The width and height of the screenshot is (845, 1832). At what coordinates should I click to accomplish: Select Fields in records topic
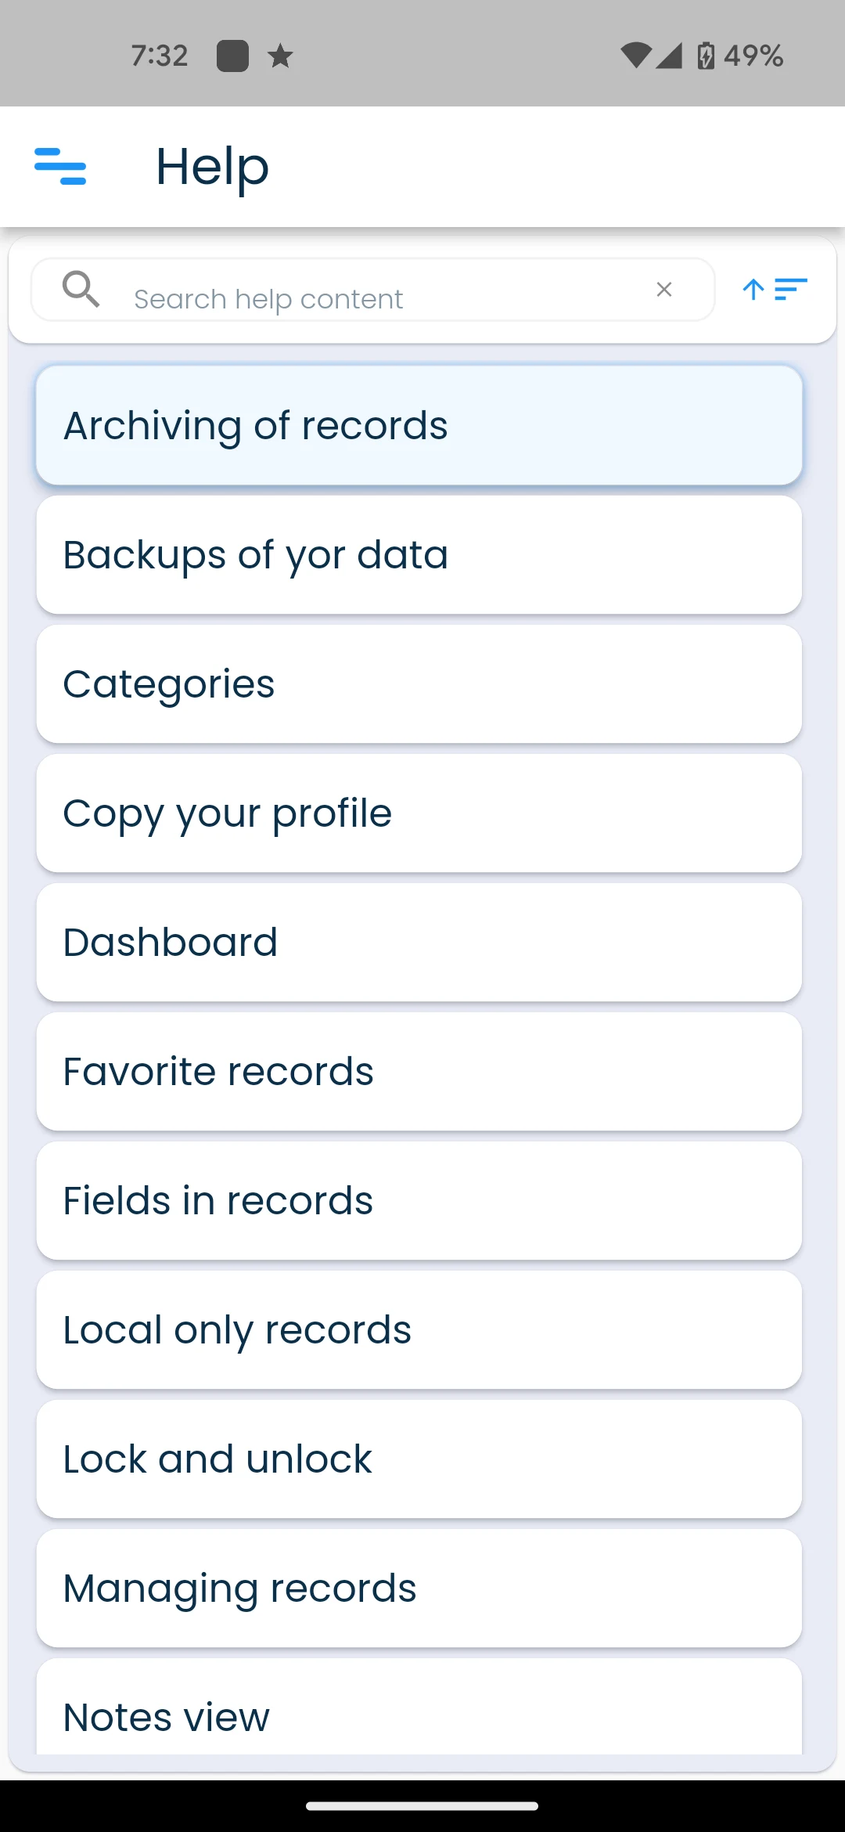point(419,1200)
